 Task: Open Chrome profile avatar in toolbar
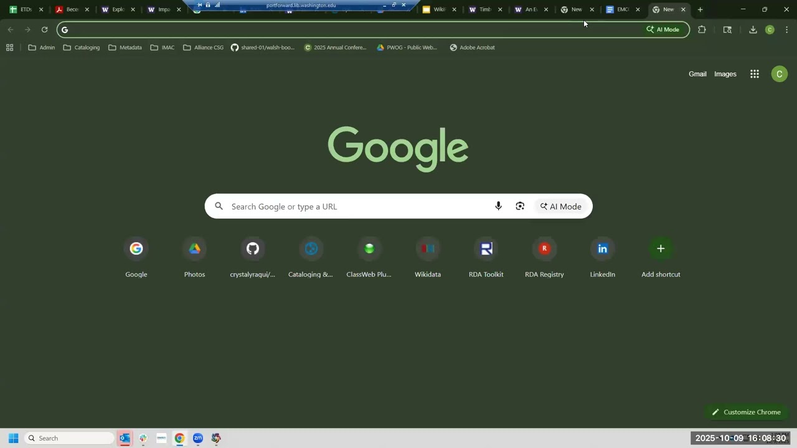(770, 29)
